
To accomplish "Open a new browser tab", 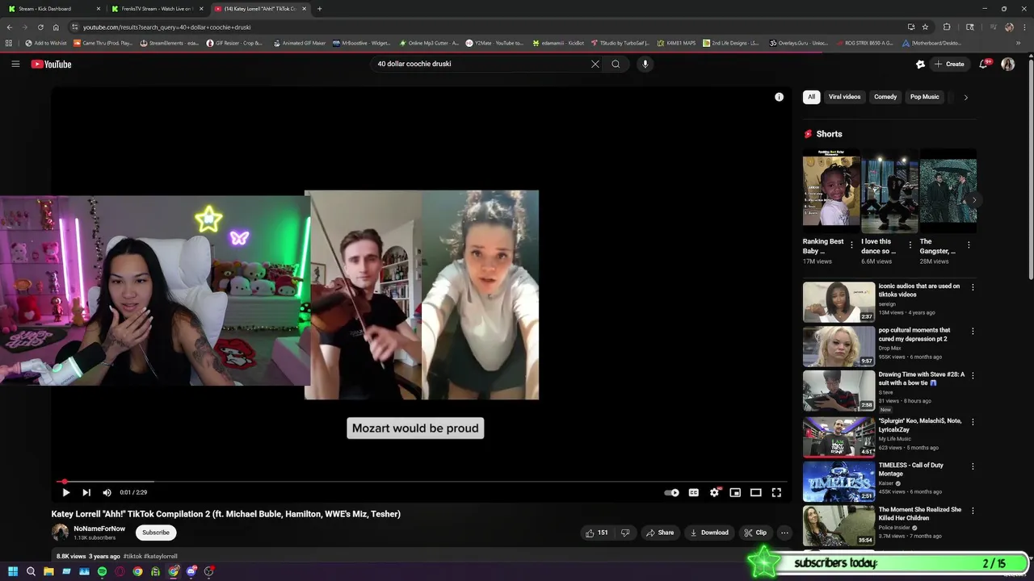I will (320, 9).
